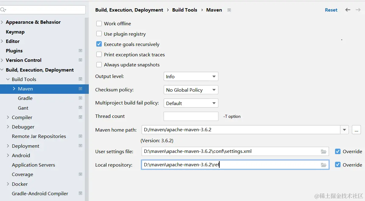Expand the Android node
The height and width of the screenshot is (201, 365).
click(8, 155)
